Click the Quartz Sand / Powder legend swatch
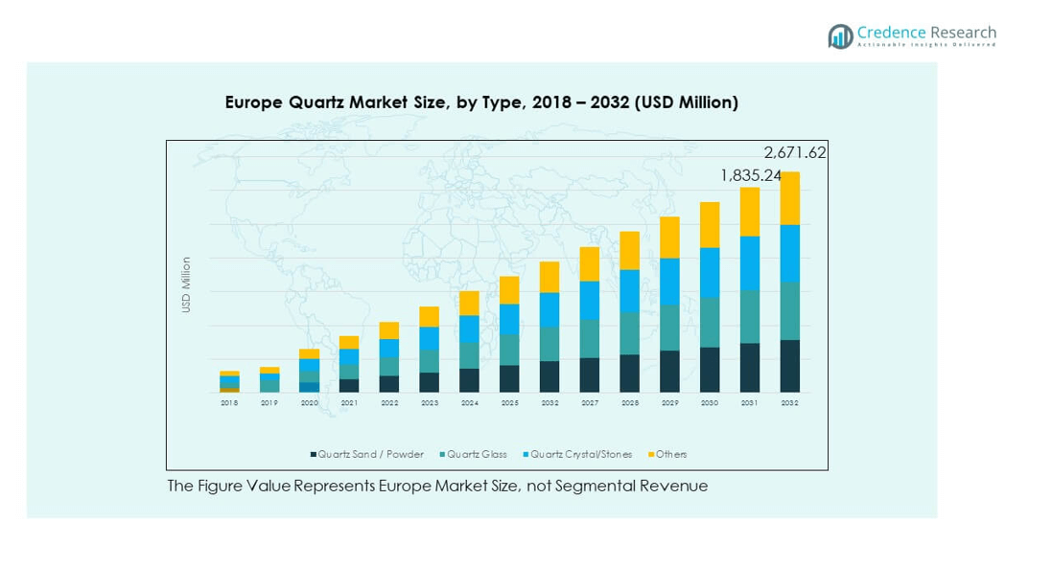Image resolution: width=1052 pixels, height=567 pixels. point(313,454)
